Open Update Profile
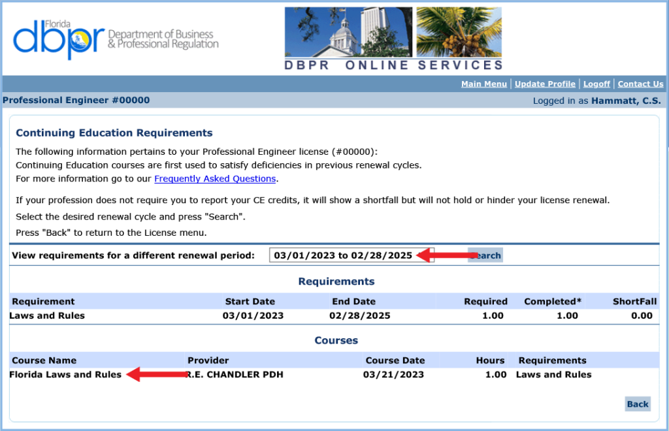This screenshot has height=431, width=669. coord(545,84)
